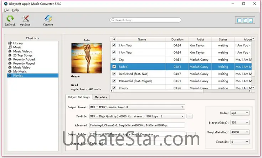The height and width of the screenshot is (158, 262).
Task: Start conversion with the Convert icon
Action: point(48,18)
